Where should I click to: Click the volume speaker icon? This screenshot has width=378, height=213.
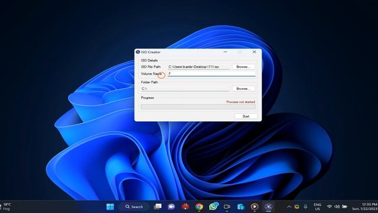click(x=337, y=206)
